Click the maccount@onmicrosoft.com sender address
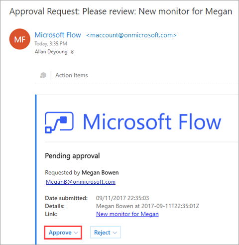Viewport: 239px width, 245px height. click(x=131, y=35)
